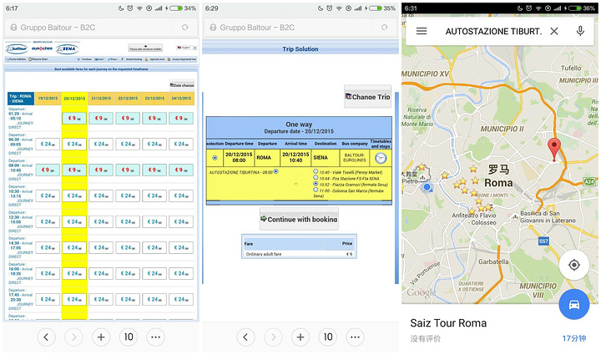Tap back arrow in left fares screen browser

(x=46, y=337)
